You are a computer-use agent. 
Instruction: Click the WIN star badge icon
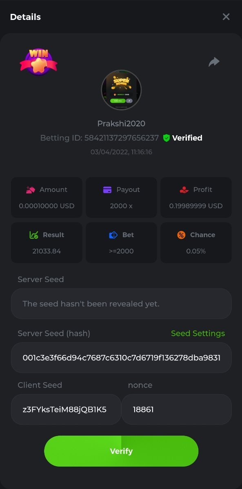click(x=38, y=62)
